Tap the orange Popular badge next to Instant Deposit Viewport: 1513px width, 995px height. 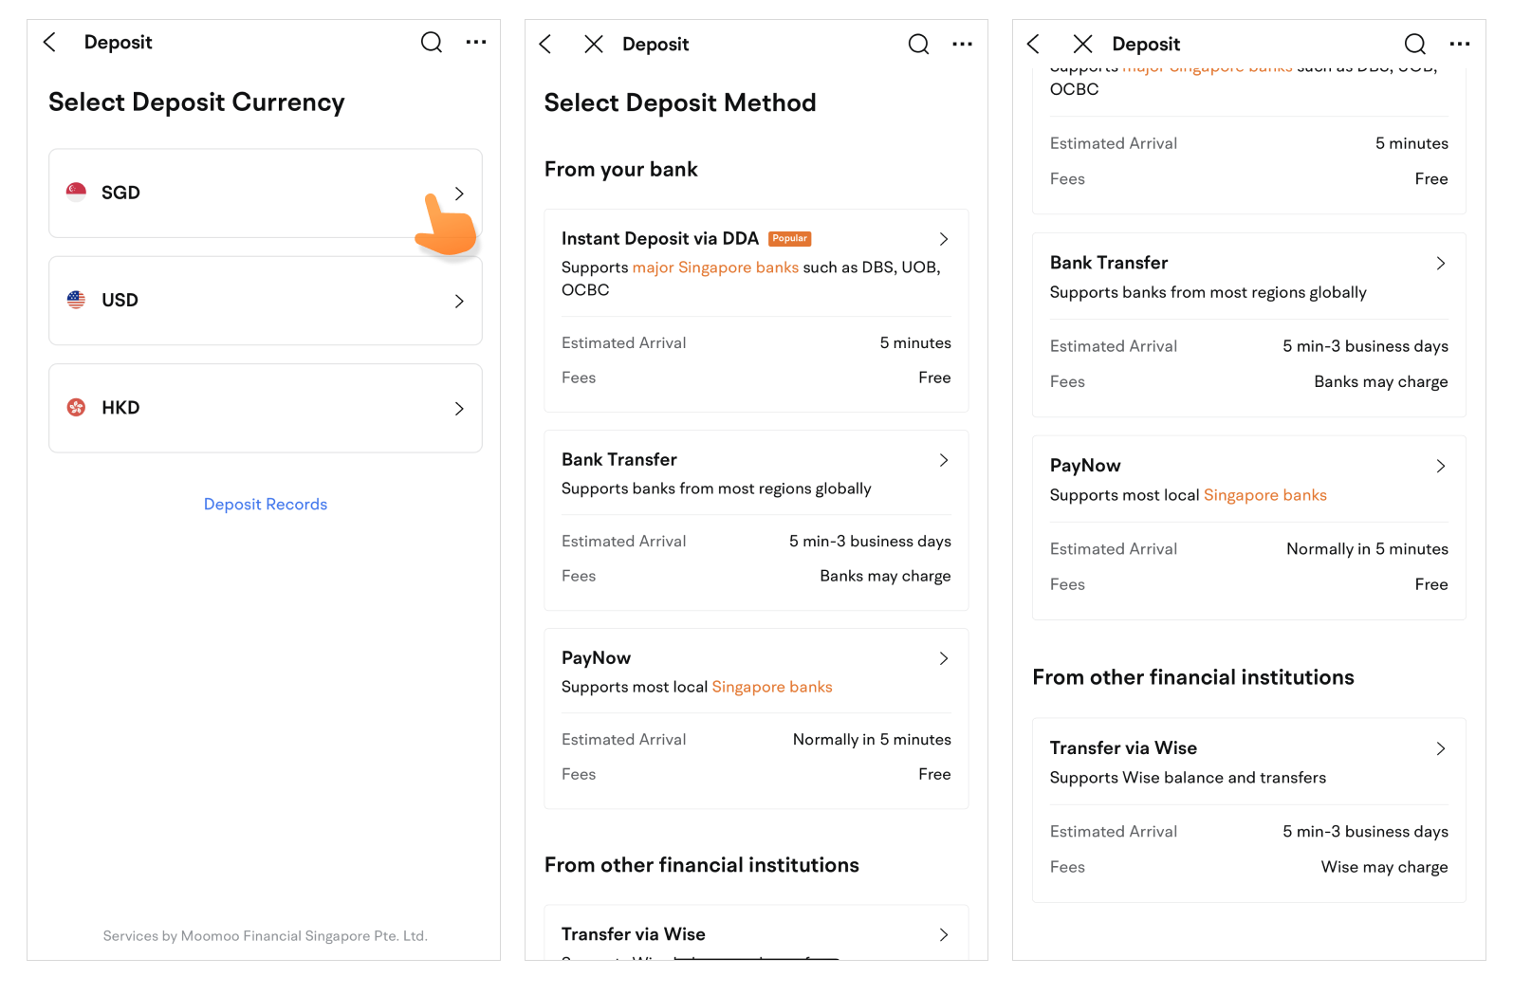point(789,239)
